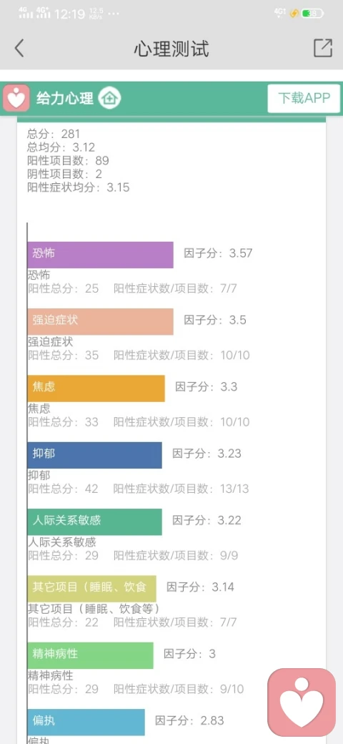Image resolution: width=343 pixels, height=744 pixels.
Task: Select the blue 抑郁 bar
Action: point(94,455)
